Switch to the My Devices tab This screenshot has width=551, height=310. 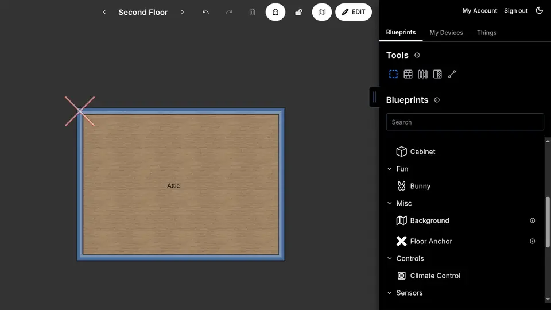(x=446, y=32)
